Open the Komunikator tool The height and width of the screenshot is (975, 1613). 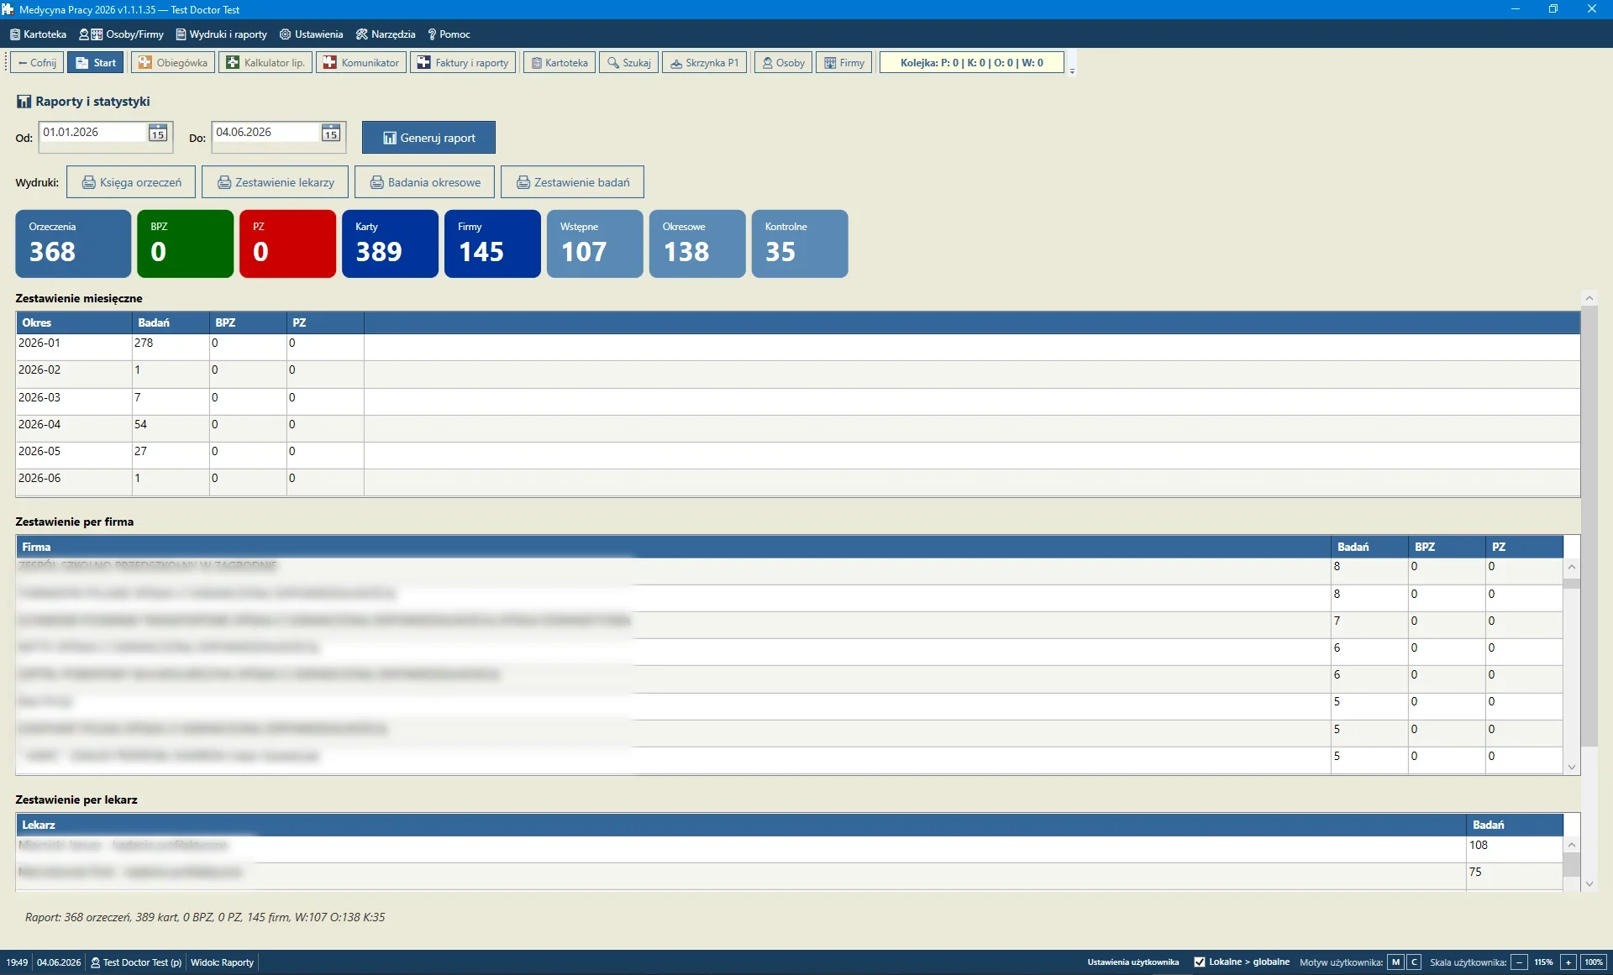pos(361,63)
